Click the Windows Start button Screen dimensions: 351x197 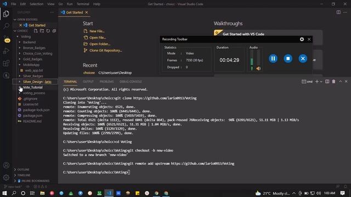pyautogui.click(x=4, y=193)
